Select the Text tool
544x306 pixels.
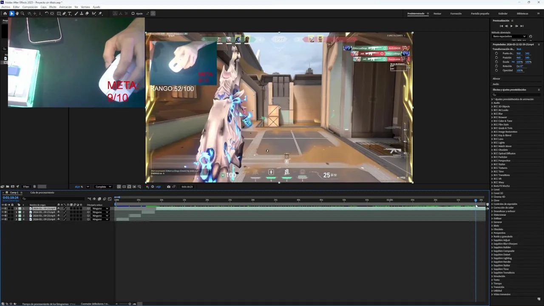70,14
